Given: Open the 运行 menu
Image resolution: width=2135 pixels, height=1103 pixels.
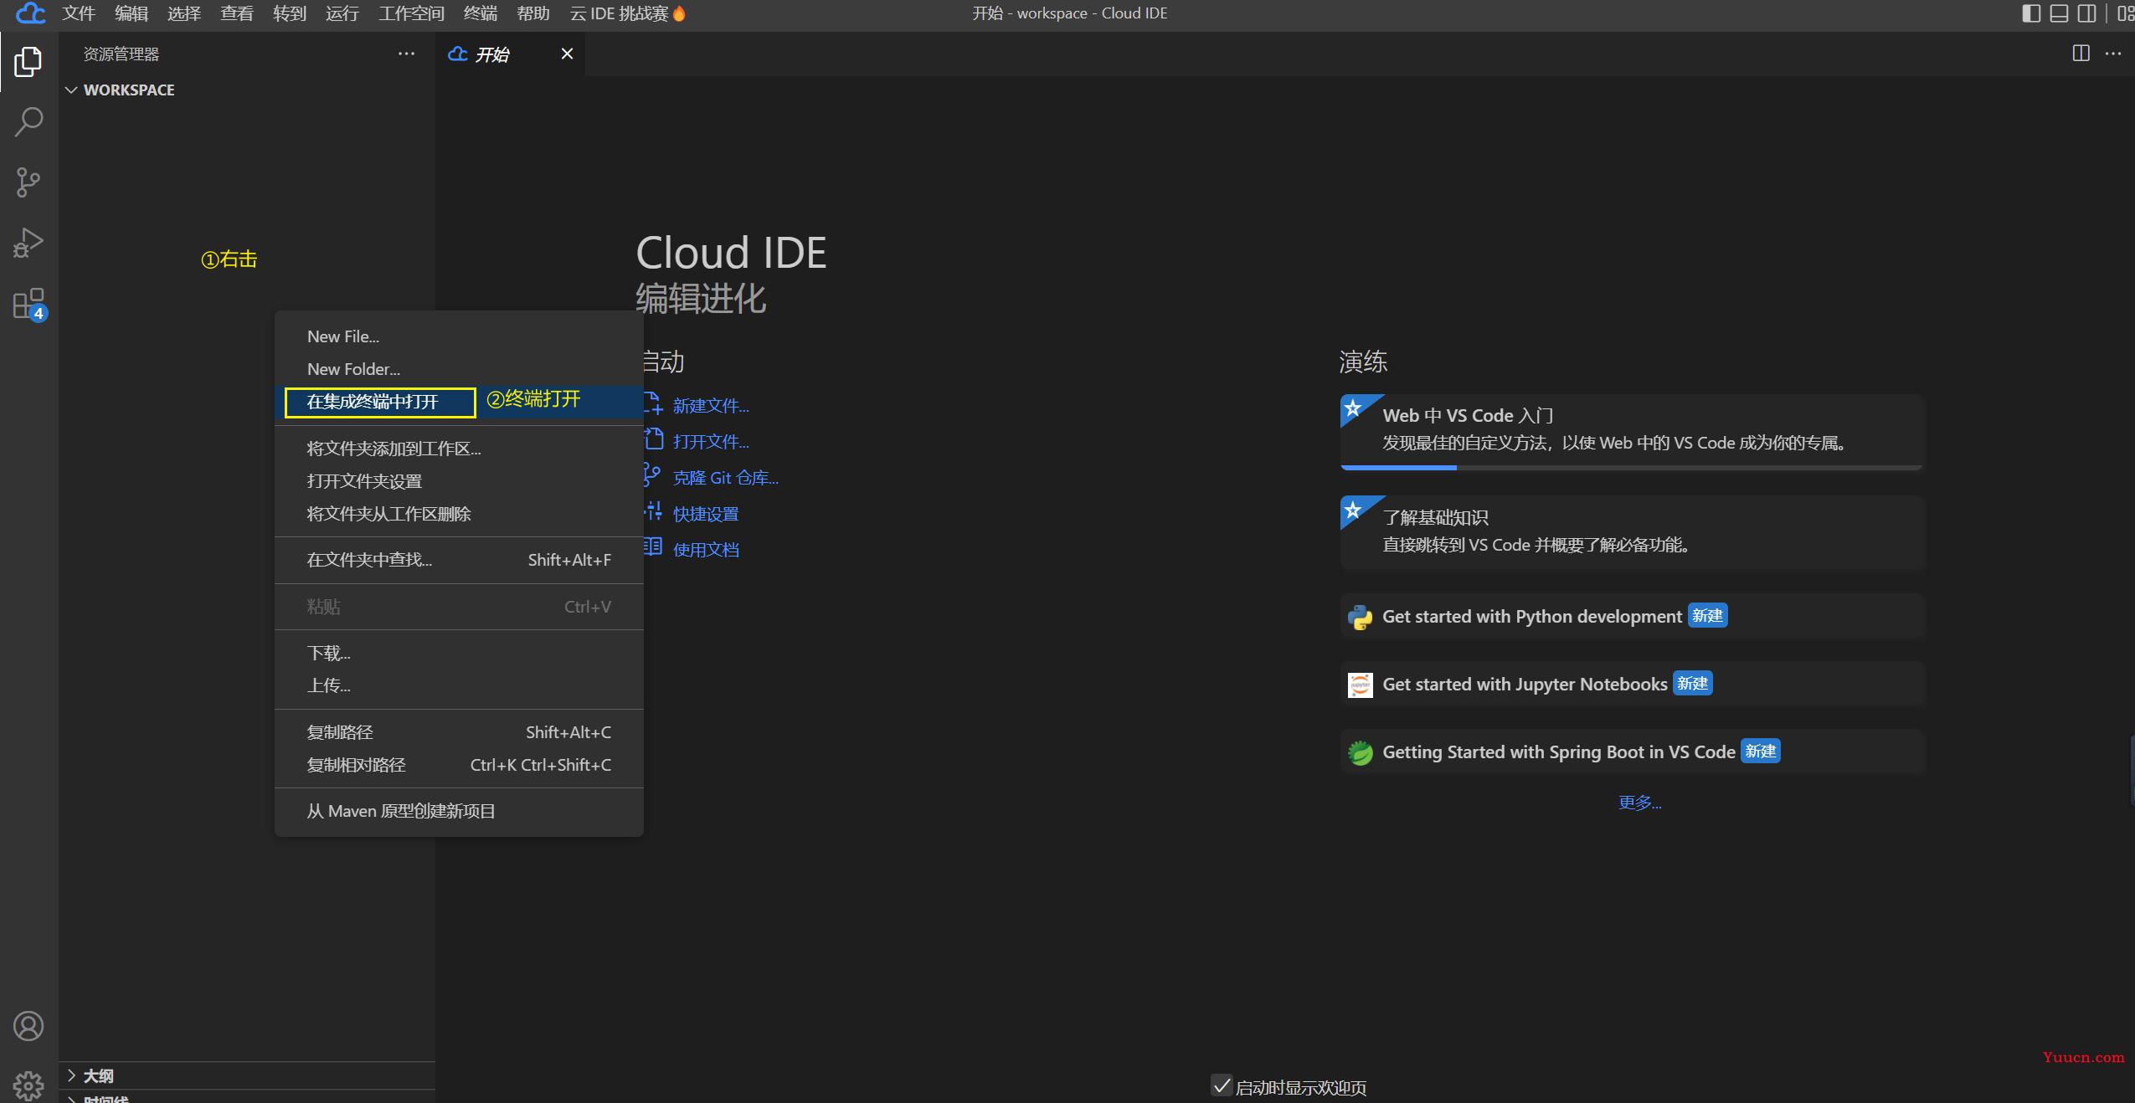Looking at the screenshot, I should (342, 13).
